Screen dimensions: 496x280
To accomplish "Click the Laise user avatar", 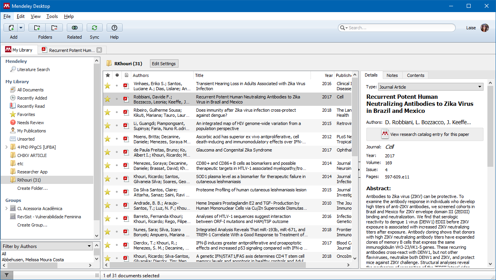I will point(485,28).
